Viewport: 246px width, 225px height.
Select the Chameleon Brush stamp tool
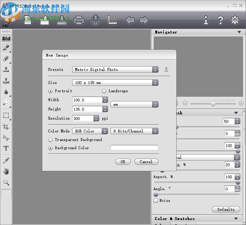coord(6,81)
